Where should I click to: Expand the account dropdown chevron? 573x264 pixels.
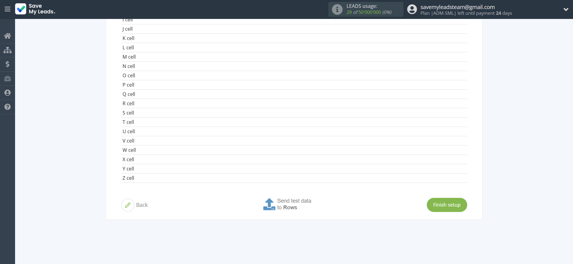click(x=565, y=9)
